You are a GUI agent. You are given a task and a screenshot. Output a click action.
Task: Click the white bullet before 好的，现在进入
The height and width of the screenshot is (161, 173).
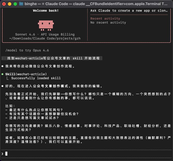tap(3, 86)
